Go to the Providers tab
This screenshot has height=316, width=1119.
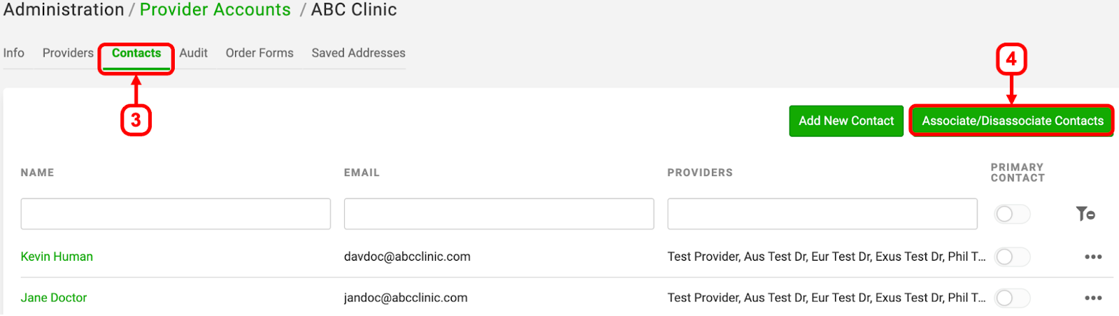tap(68, 53)
